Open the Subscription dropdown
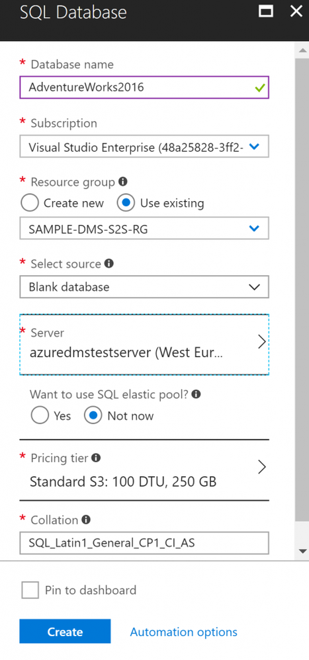 click(x=144, y=146)
